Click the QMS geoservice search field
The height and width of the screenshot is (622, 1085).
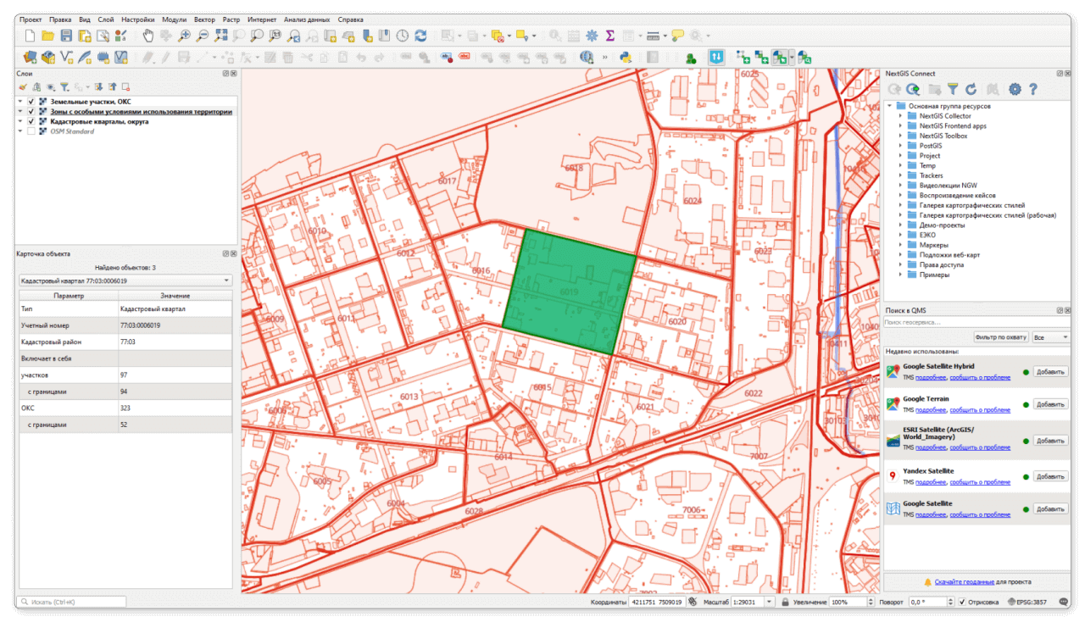[x=975, y=322]
